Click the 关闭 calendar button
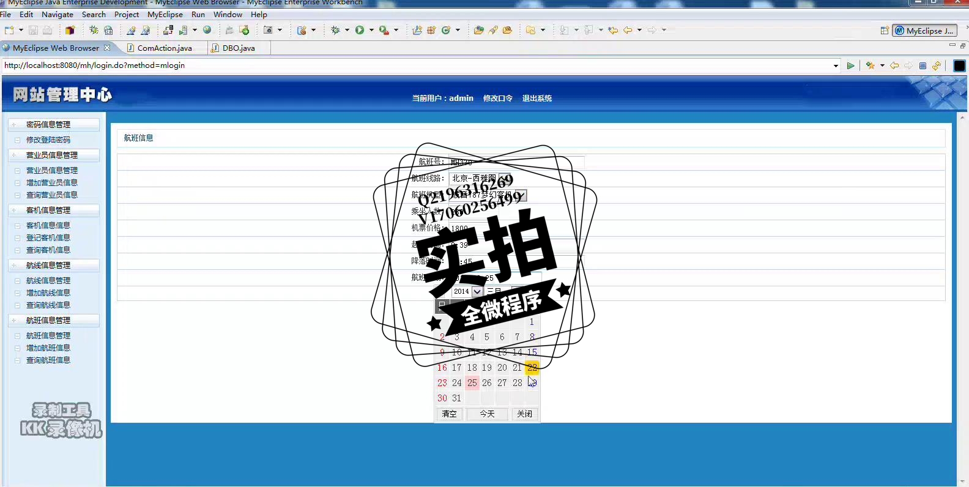Image resolution: width=969 pixels, height=487 pixels. pyautogui.click(x=524, y=414)
